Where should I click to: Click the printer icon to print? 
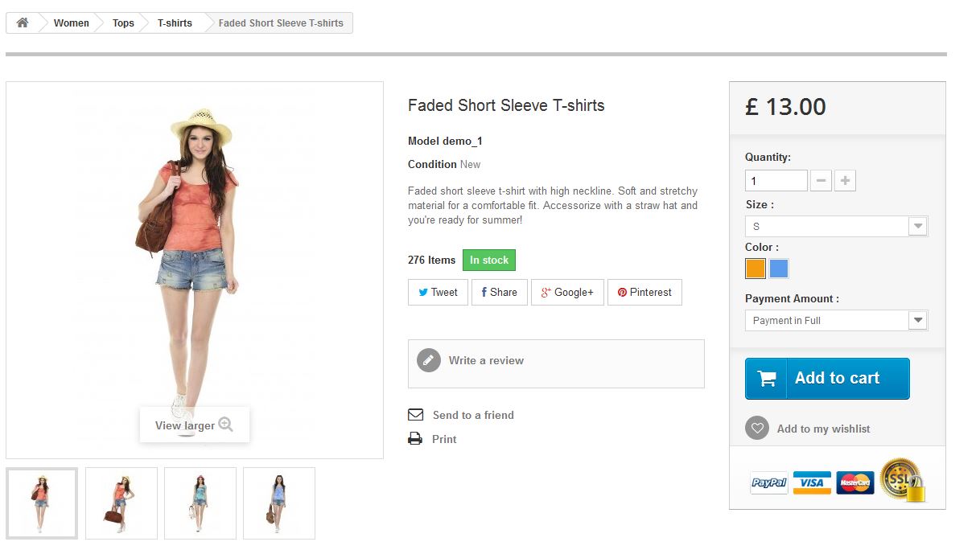415,439
